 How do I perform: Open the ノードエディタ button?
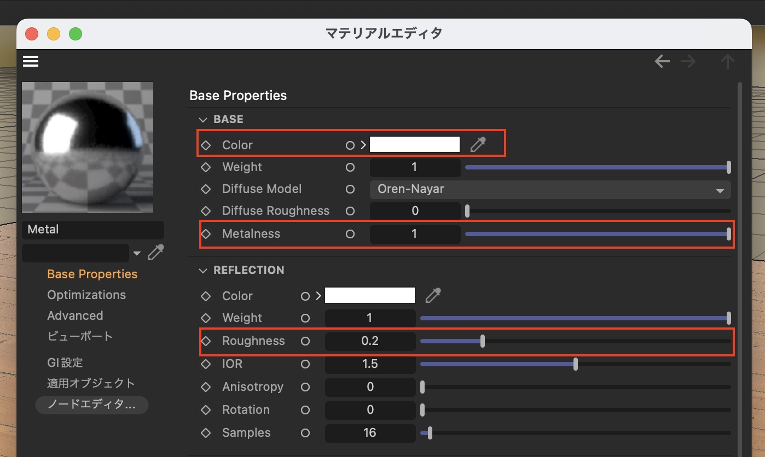pyautogui.click(x=91, y=405)
